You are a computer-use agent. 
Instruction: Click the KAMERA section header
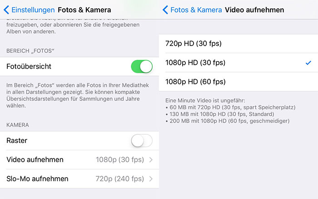click(x=18, y=125)
